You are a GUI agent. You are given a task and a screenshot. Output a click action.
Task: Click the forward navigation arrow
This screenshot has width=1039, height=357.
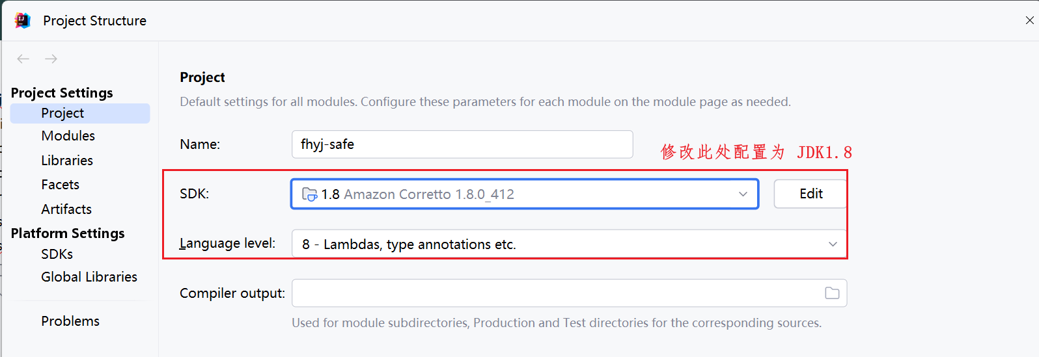coord(51,59)
